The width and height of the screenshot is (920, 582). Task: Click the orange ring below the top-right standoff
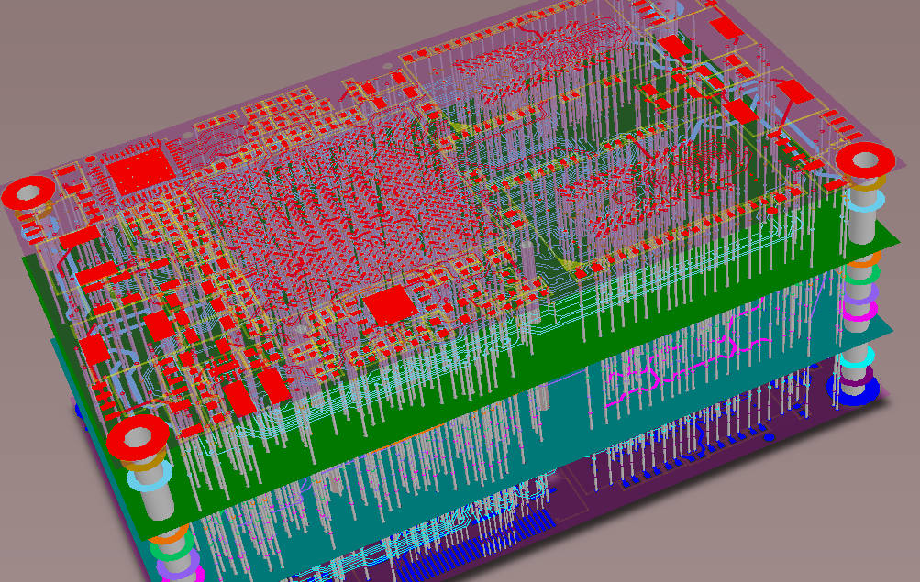click(868, 261)
